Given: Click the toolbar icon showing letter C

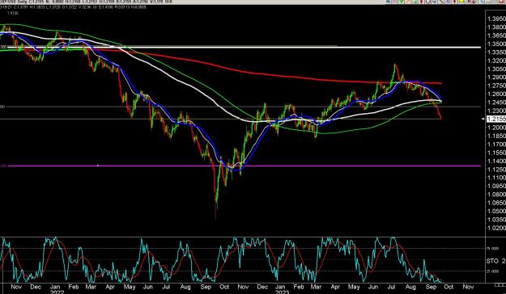Looking at the screenshot, I should pyautogui.click(x=428, y=2).
